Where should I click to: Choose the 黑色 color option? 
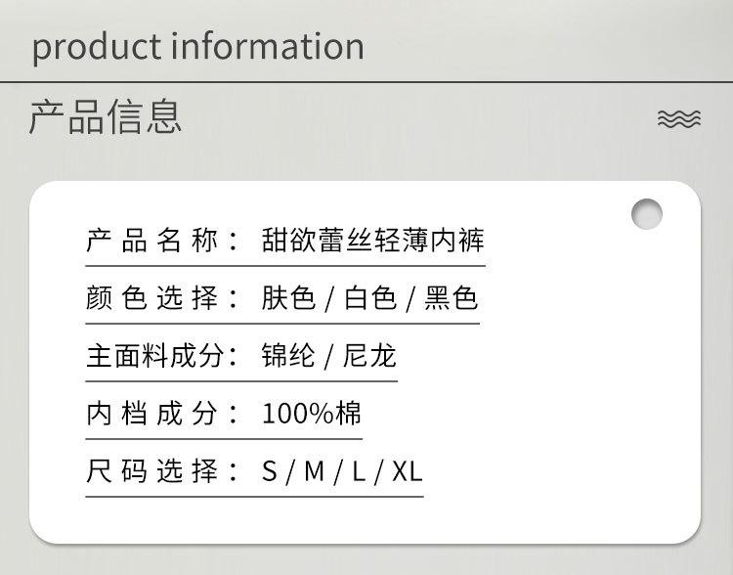tap(451, 298)
